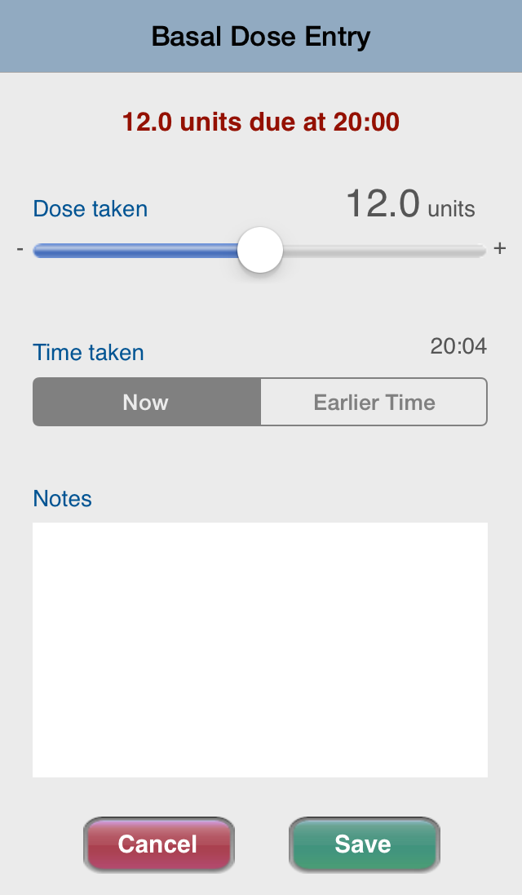The width and height of the screenshot is (522, 895).
Task: Tap the minus sign to decrease dose
Action: pyautogui.click(x=20, y=249)
